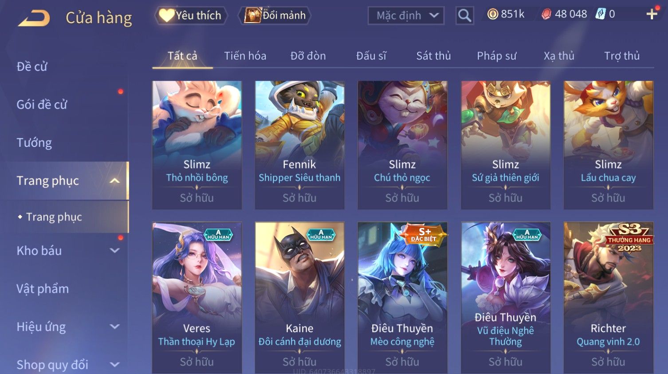The width and height of the screenshot is (668, 374).
Task: Click the golden back arrow icon
Action: [34, 18]
